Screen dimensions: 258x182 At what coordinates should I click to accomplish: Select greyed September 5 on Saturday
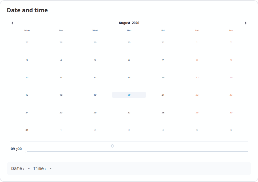click(x=197, y=130)
